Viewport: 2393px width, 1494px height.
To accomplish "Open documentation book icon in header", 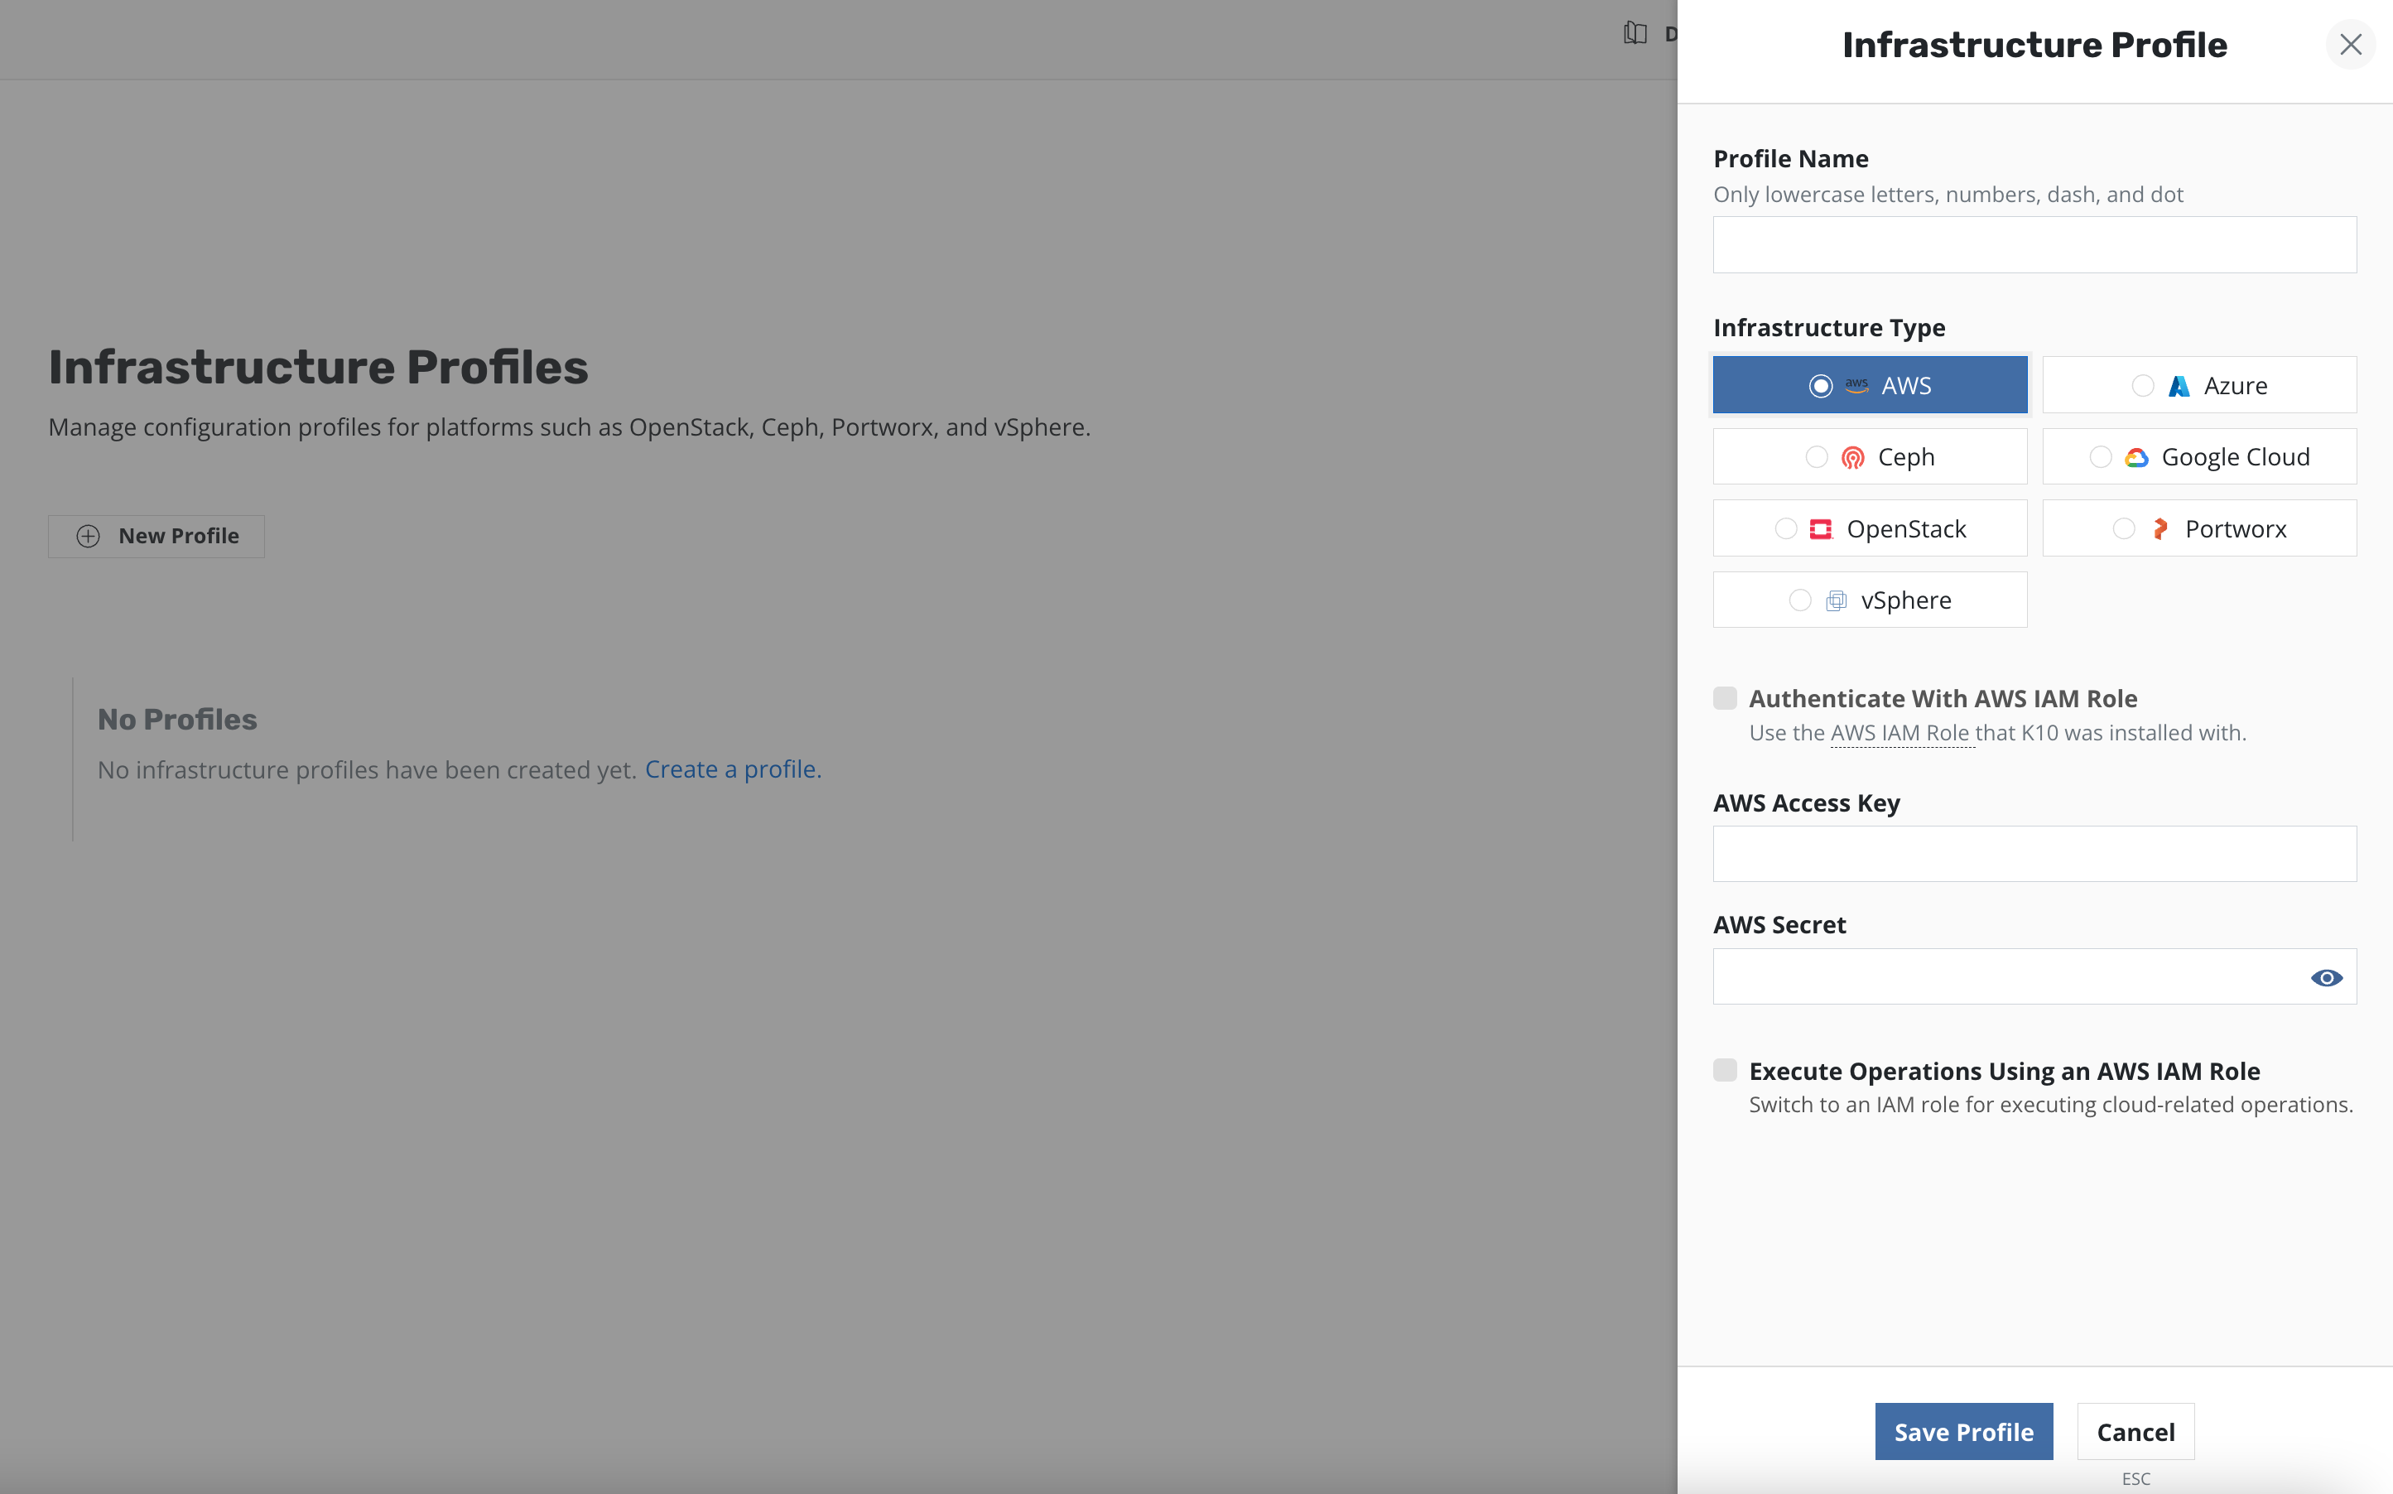I will [x=1635, y=34].
